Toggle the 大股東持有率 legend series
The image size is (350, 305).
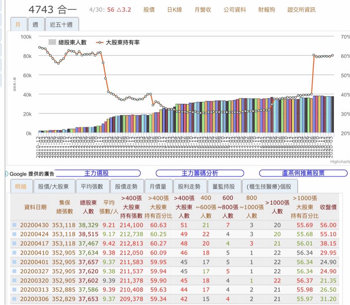click(118, 42)
